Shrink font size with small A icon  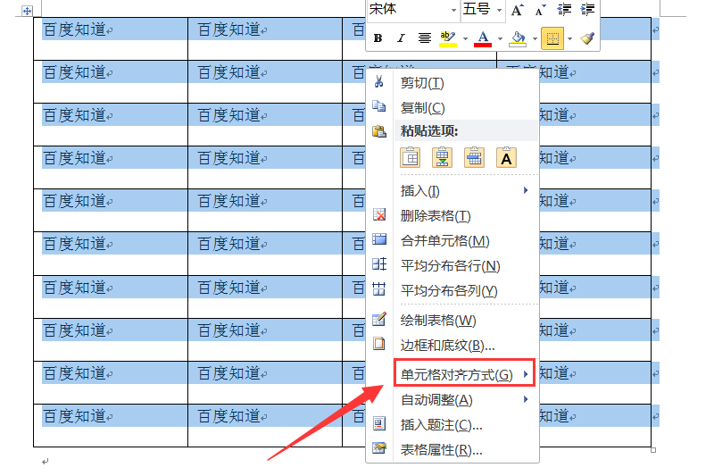point(540,10)
